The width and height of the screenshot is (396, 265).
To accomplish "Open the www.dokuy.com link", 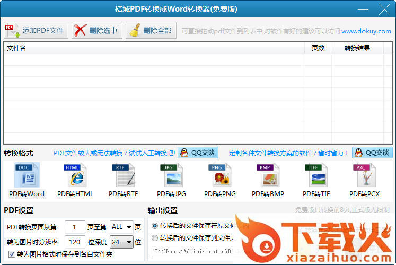I will tap(366, 31).
